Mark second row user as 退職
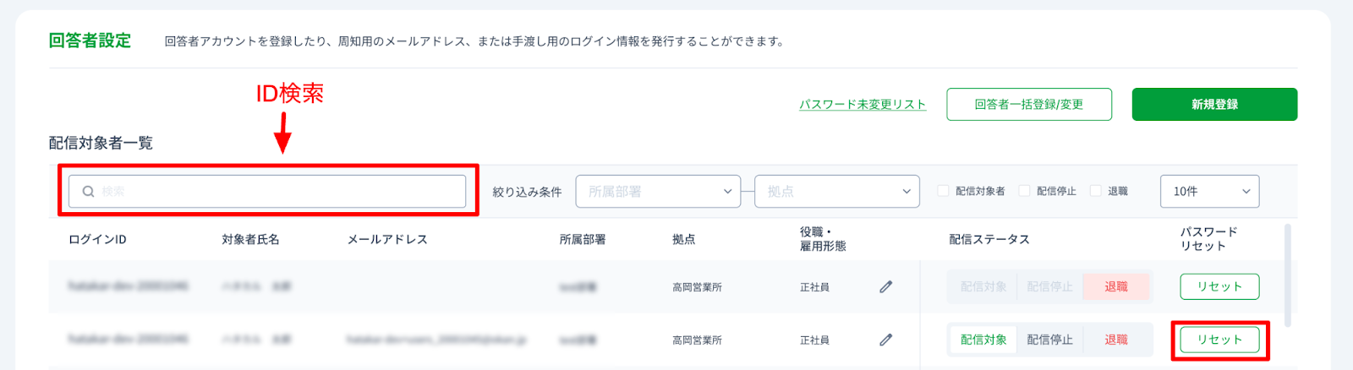Viewport: 1353px width, 370px height. click(x=1116, y=340)
